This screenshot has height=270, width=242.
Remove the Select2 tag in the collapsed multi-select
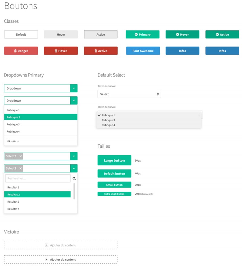tap(21, 156)
